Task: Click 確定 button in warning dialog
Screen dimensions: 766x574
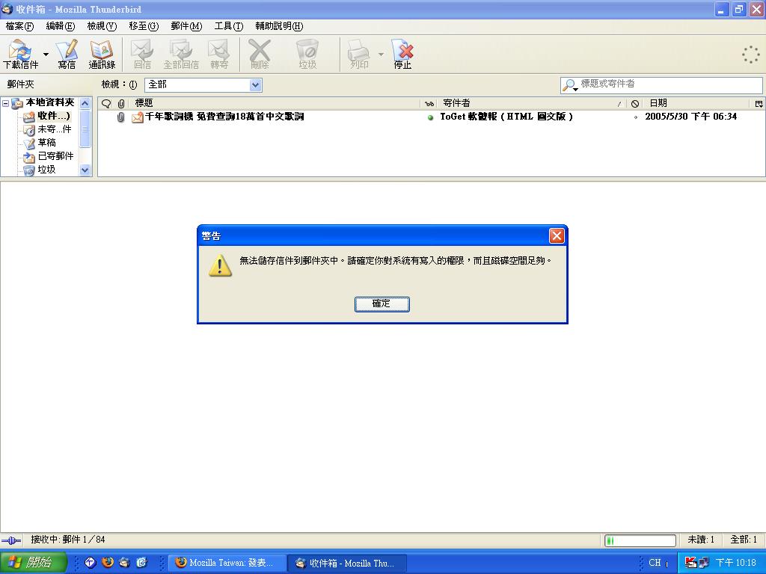Action: (382, 303)
